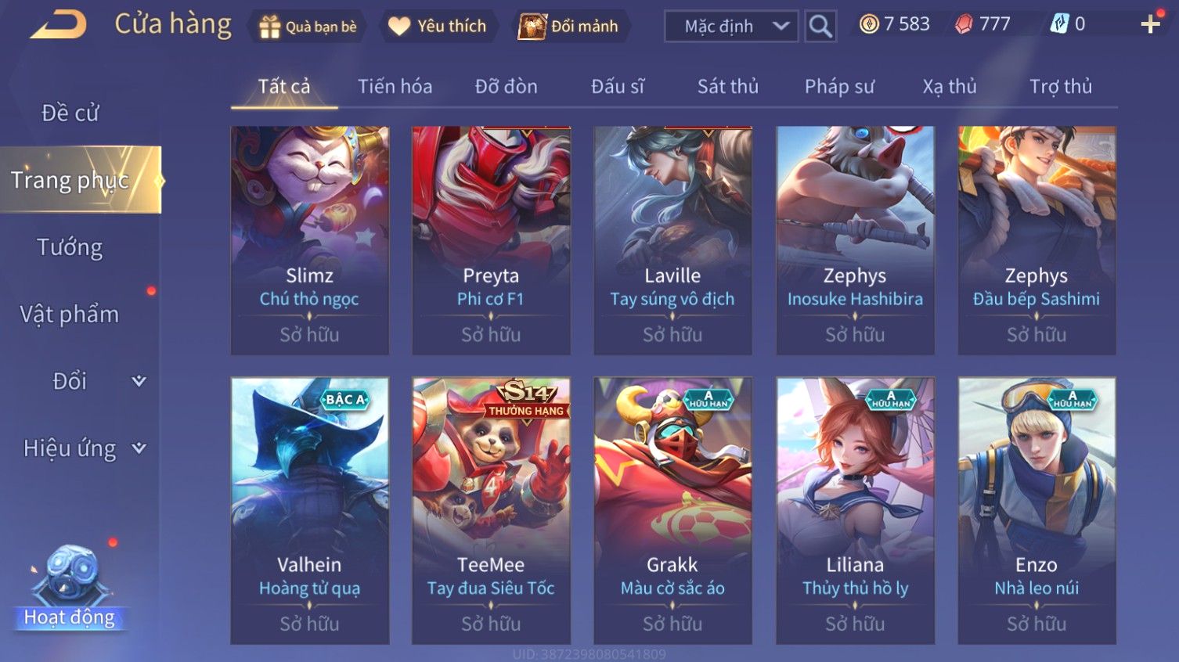This screenshot has width=1179, height=662.
Task: Open Liliana Thủy thủ hồ ly skin
Action: click(855, 511)
